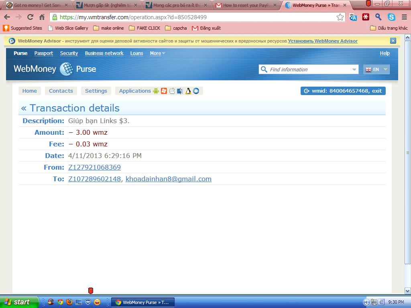Open the Suggested Sites bookmark
Viewport: 411px width, 308px height.
22,28
